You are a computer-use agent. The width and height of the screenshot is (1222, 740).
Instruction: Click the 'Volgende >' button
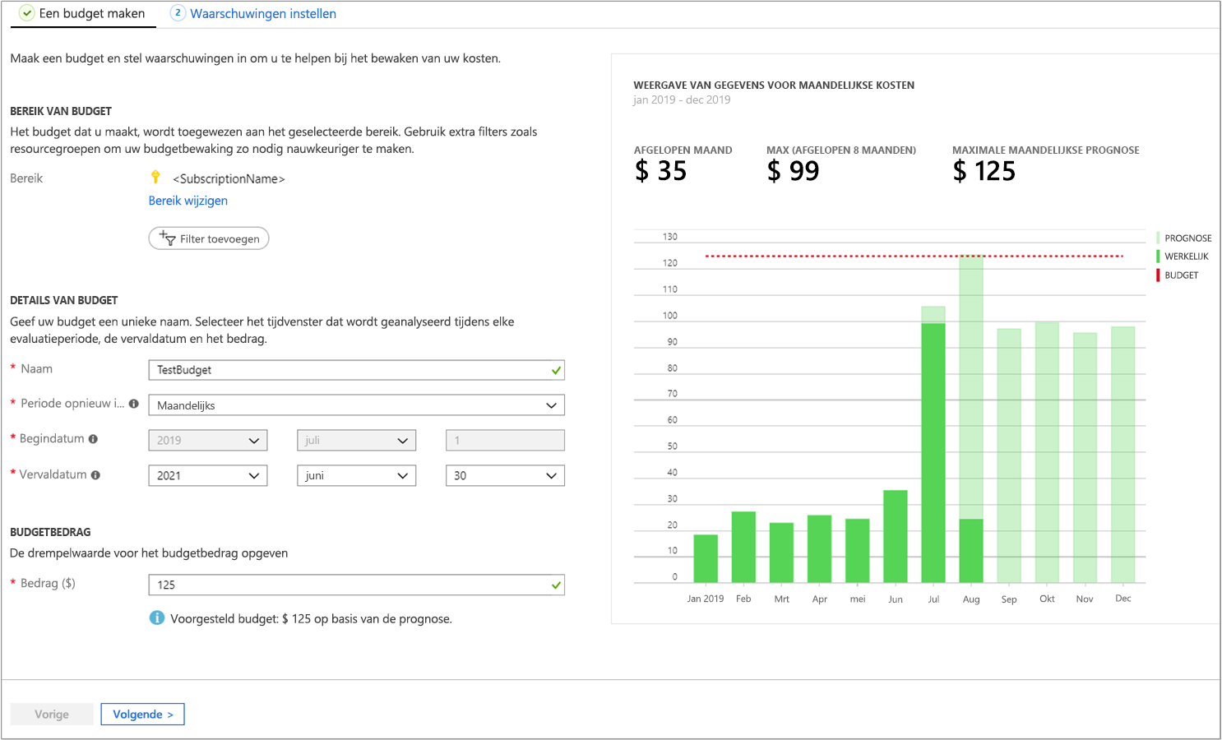tap(143, 715)
